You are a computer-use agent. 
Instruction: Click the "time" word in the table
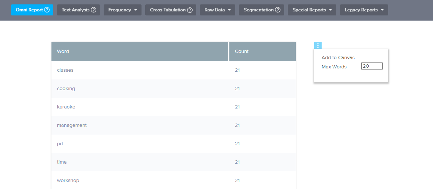(62, 162)
